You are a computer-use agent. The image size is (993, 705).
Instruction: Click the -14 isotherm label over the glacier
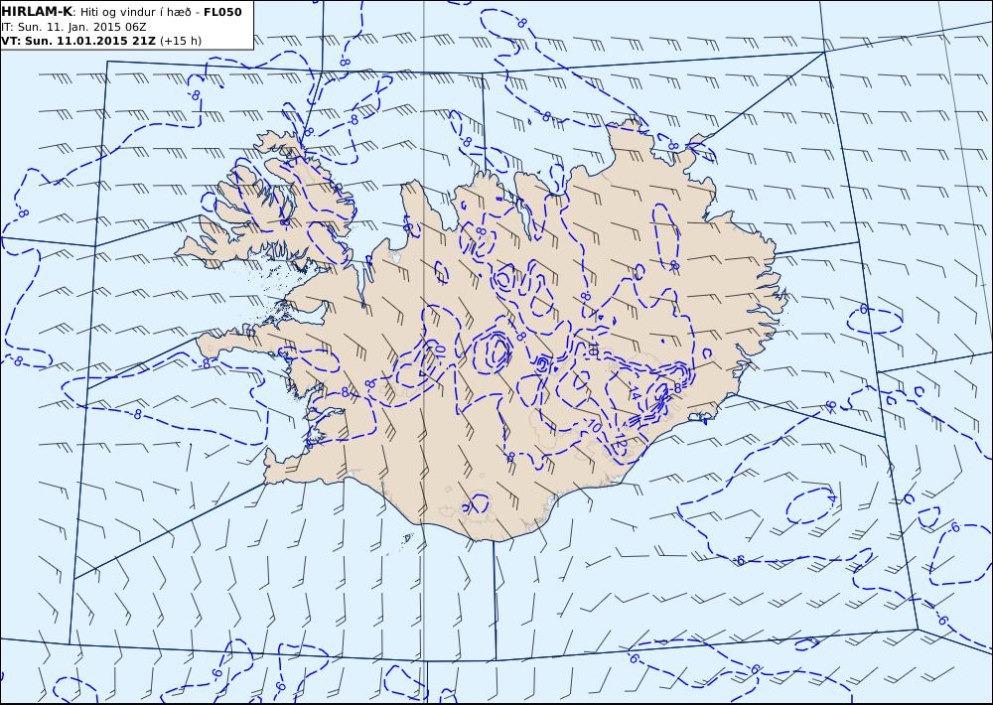[x=634, y=392]
